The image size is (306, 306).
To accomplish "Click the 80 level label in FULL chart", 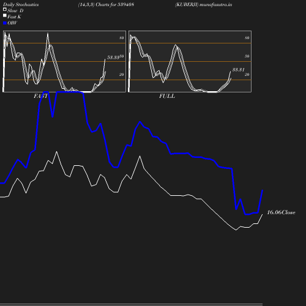I will tap(247, 38).
